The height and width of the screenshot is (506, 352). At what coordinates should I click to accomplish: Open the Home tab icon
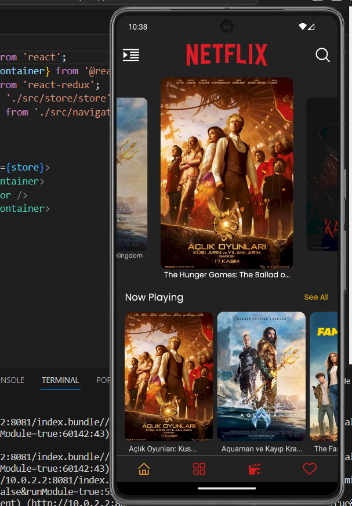144,469
